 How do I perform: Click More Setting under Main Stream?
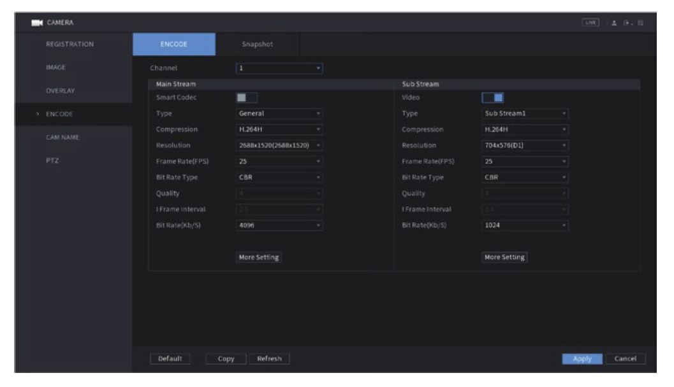[258, 257]
